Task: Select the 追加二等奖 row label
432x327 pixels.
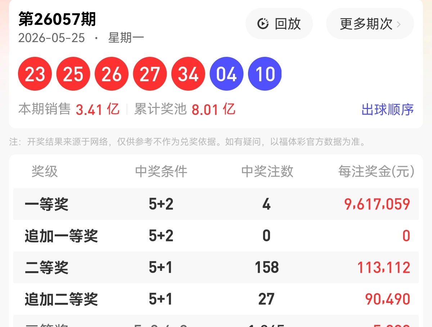Action: click(61, 299)
